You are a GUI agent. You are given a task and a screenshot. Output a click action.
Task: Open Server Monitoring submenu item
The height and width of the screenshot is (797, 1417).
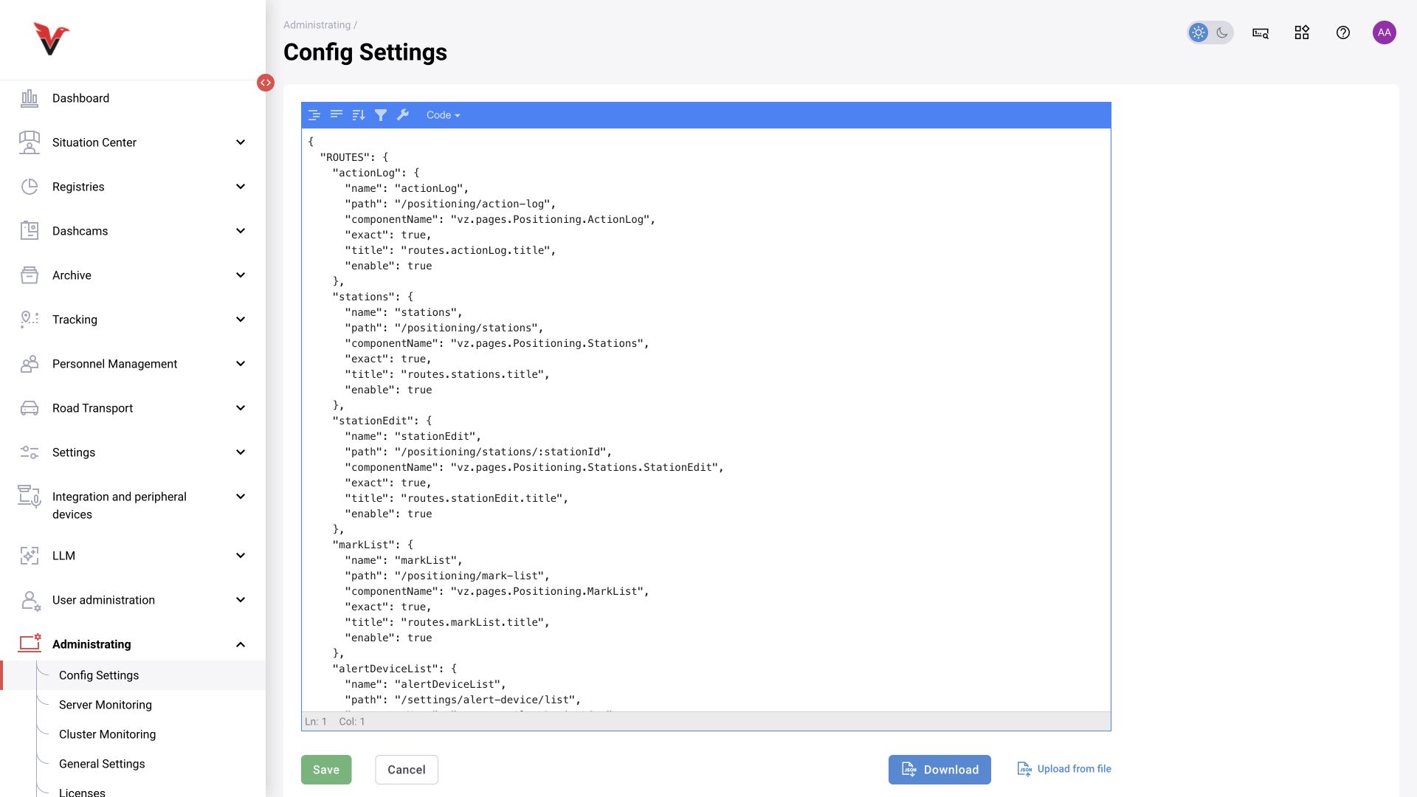click(x=106, y=705)
